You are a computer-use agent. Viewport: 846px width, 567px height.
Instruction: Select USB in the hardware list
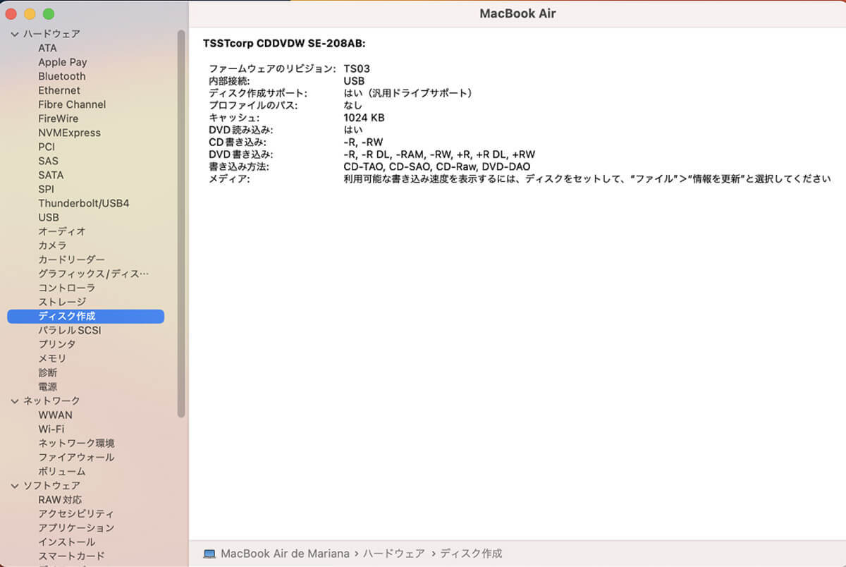(x=49, y=217)
